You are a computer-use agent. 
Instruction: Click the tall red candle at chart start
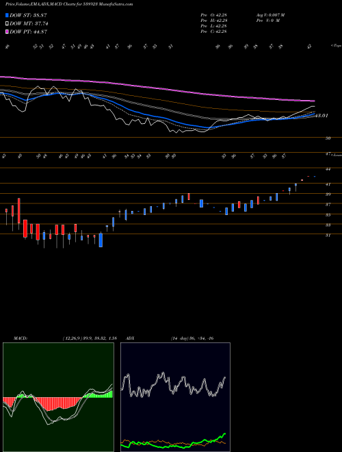[x=19, y=211]
